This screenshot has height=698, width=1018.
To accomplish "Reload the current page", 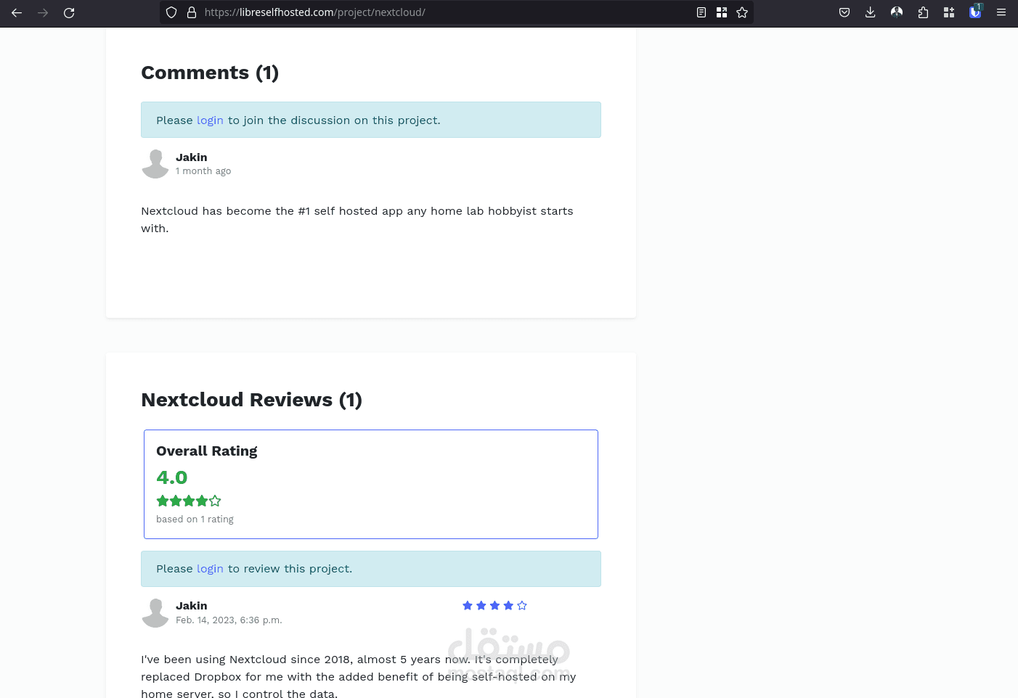I will (x=69, y=12).
